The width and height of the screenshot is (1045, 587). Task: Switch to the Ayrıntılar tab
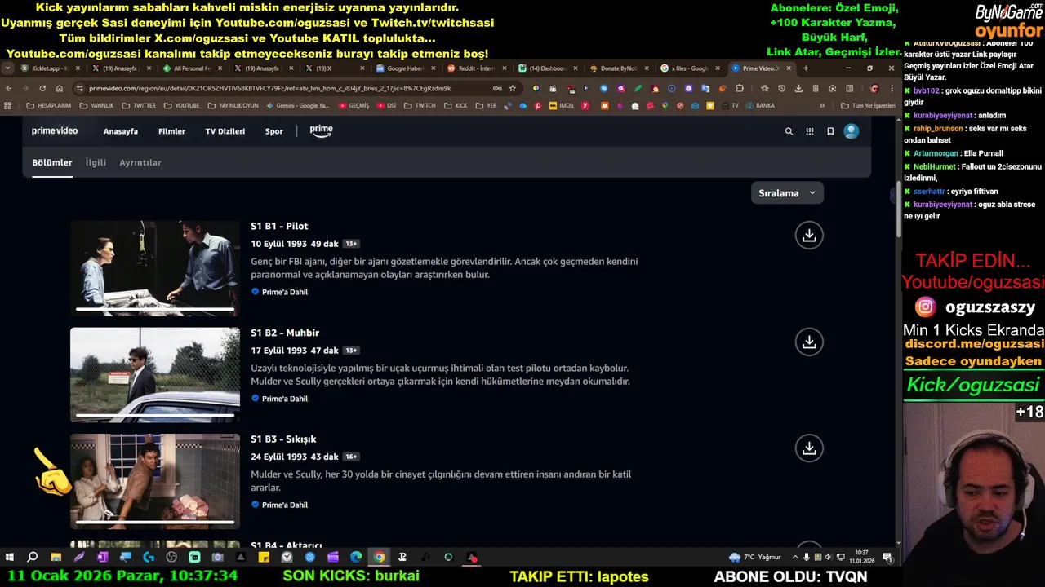pyautogui.click(x=140, y=162)
